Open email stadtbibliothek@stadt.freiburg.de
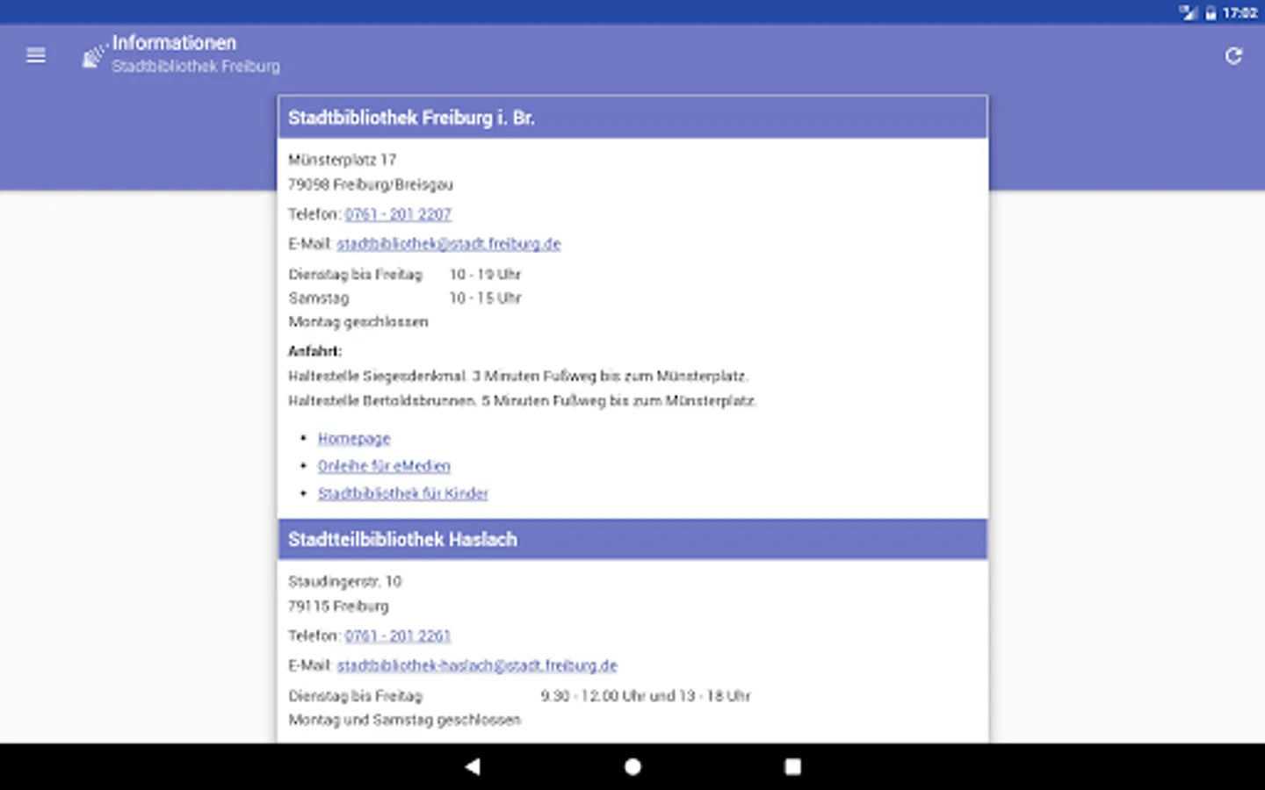1265x790 pixels. coord(448,244)
